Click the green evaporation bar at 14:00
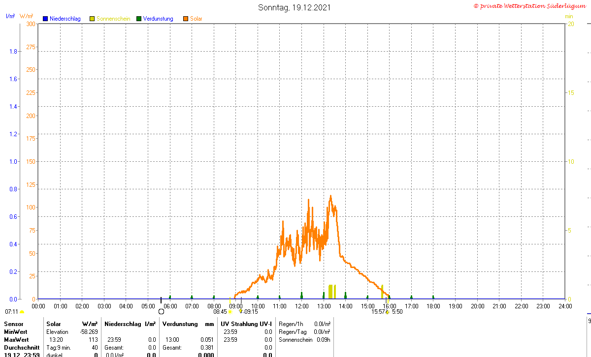This screenshot has height=357, width=591. (x=345, y=295)
